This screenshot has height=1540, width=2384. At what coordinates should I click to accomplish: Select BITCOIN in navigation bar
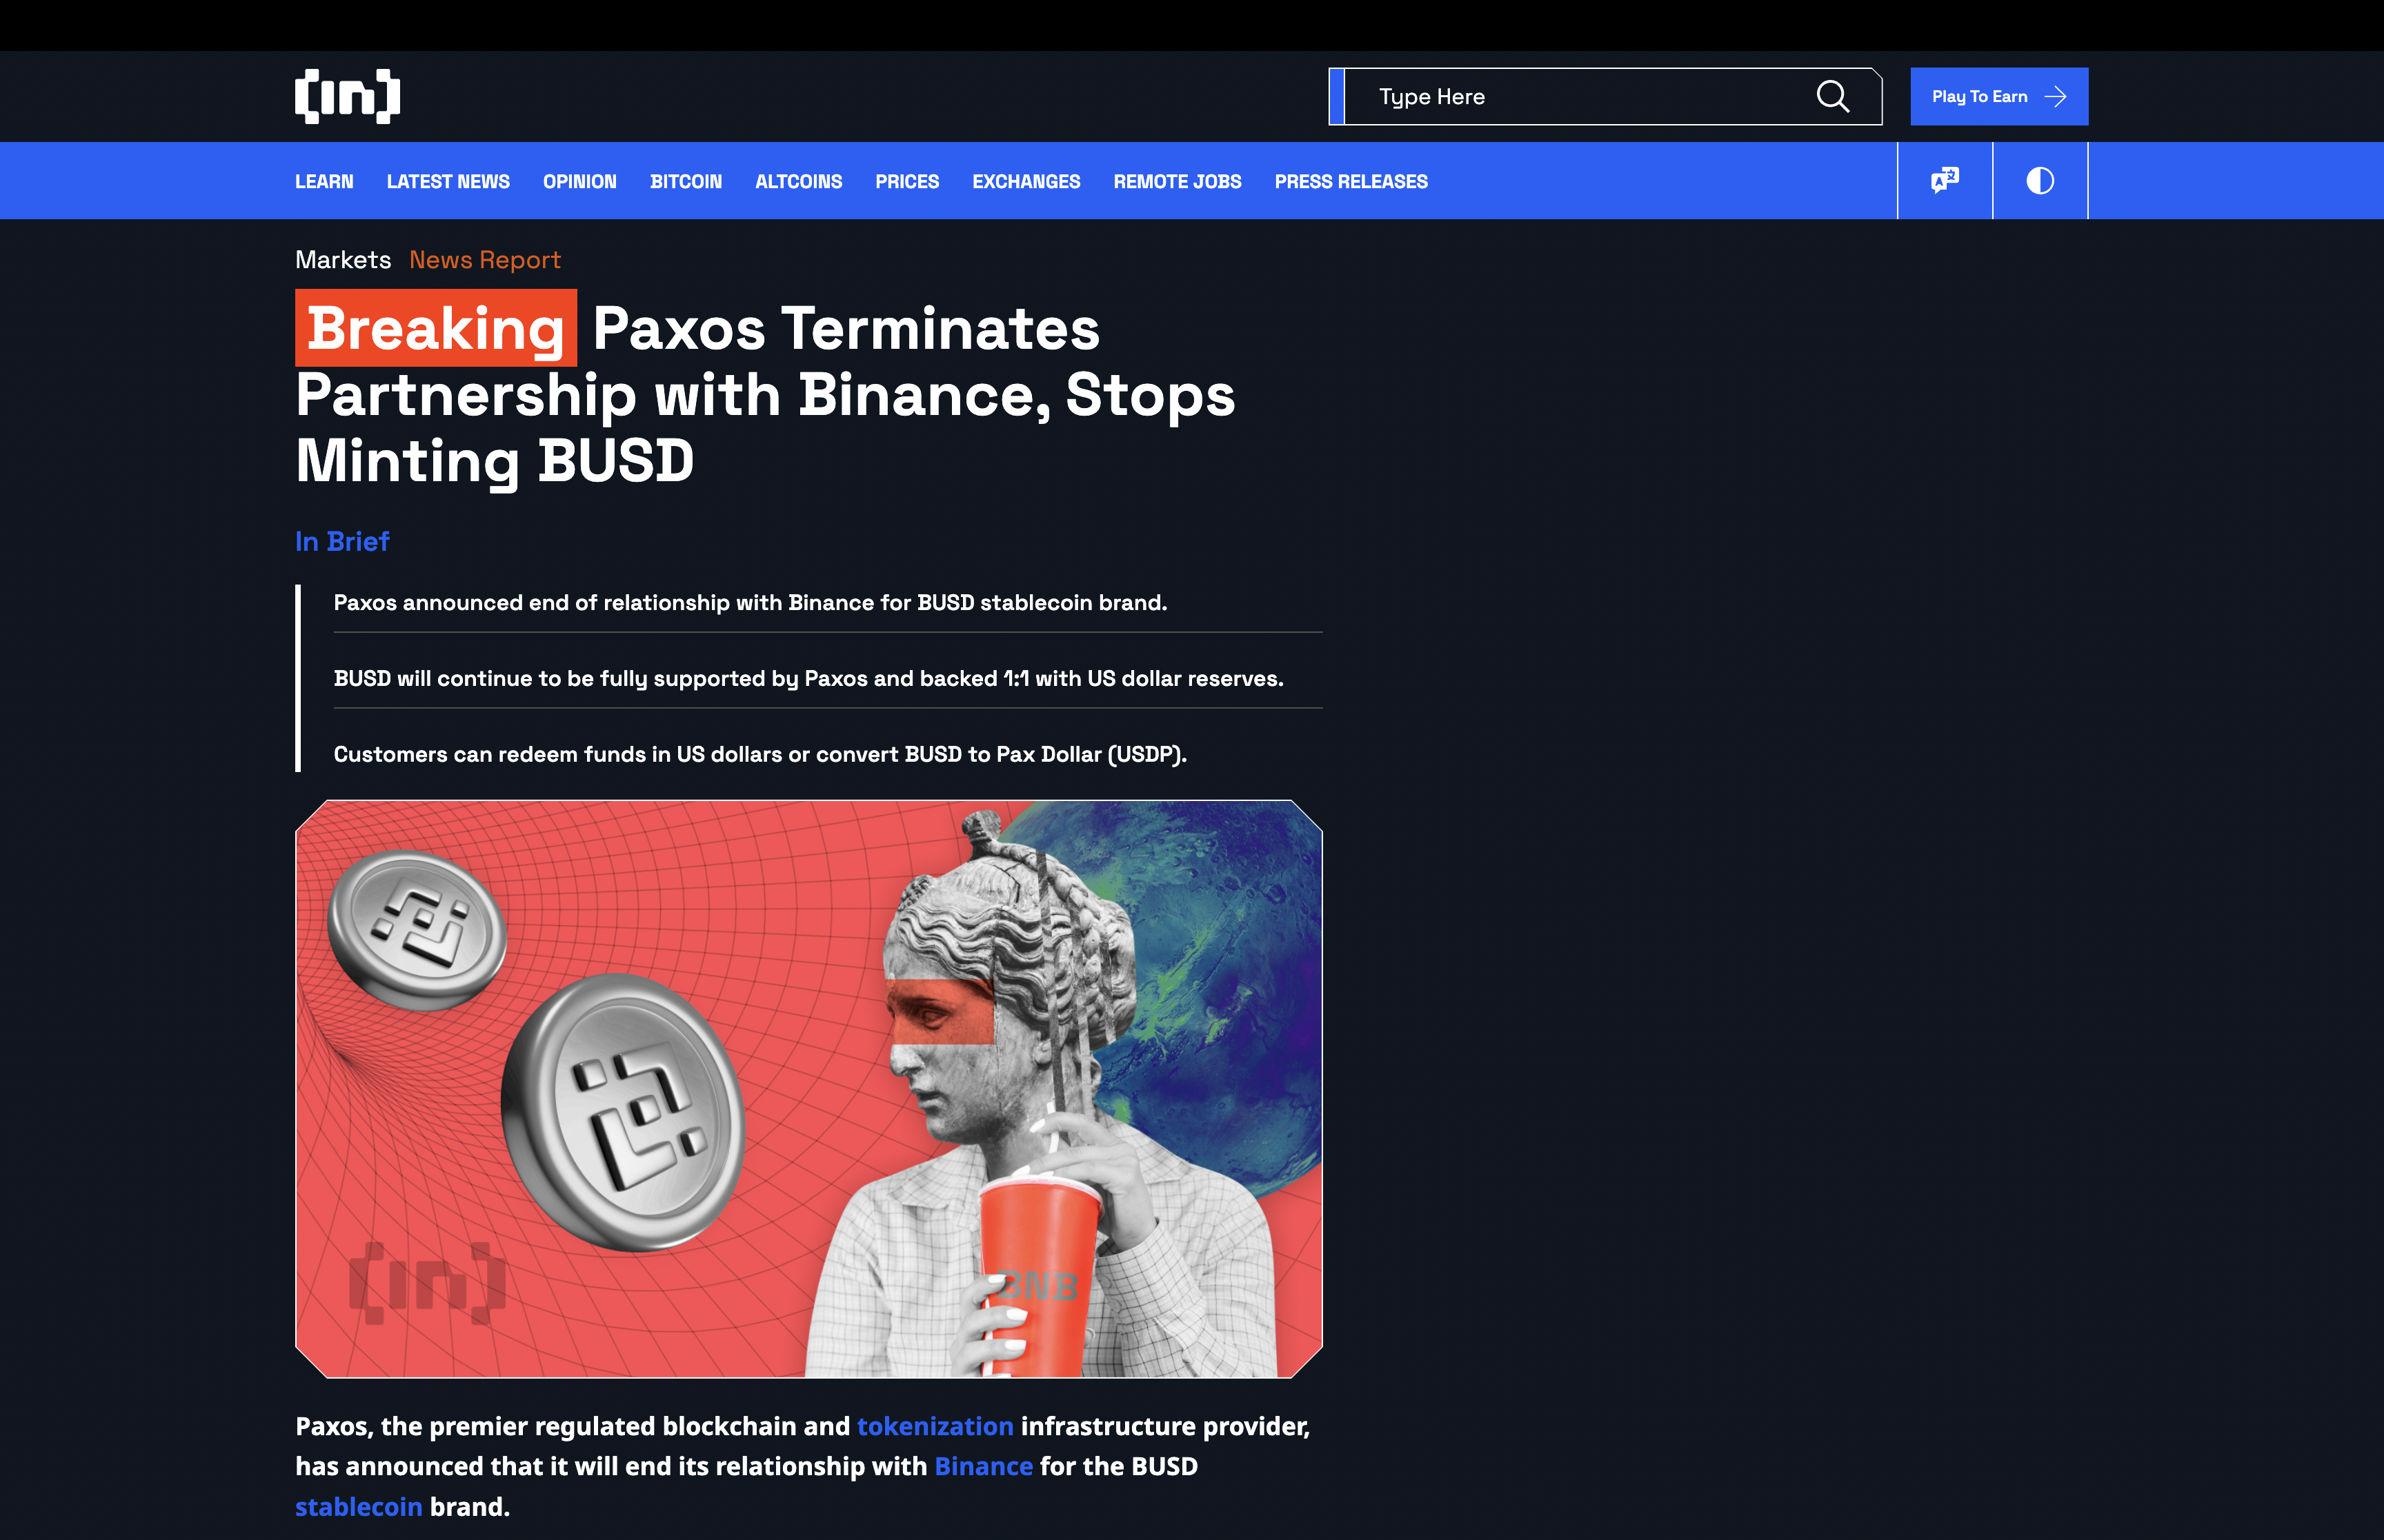pyautogui.click(x=685, y=182)
